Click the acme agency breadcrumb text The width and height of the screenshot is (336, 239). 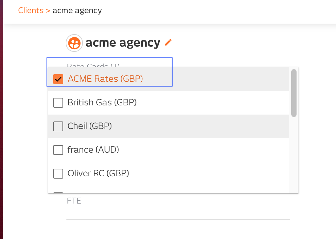point(77,11)
